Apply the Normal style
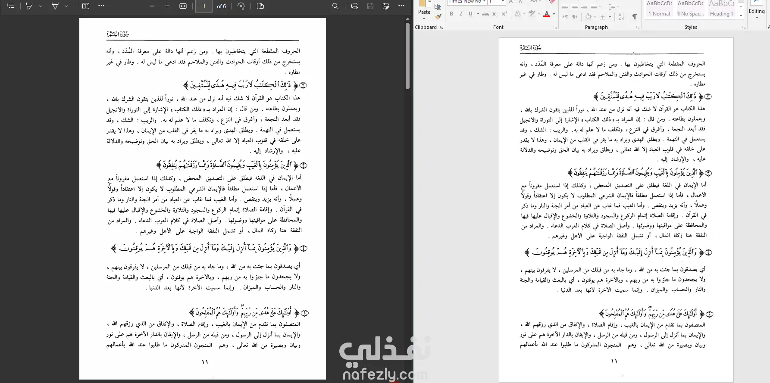The width and height of the screenshot is (770, 383). pos(659,9)
